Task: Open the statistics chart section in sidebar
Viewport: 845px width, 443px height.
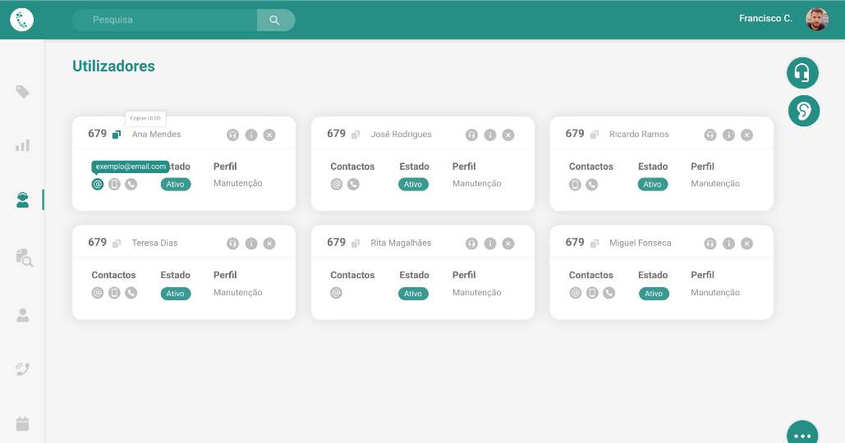Action: (23, 145)
